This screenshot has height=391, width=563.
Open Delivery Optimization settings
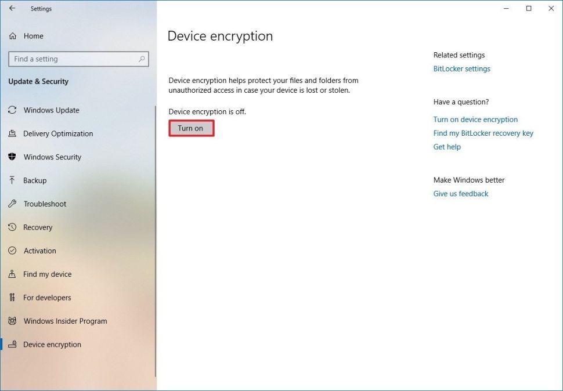click(x=13, y=133)
